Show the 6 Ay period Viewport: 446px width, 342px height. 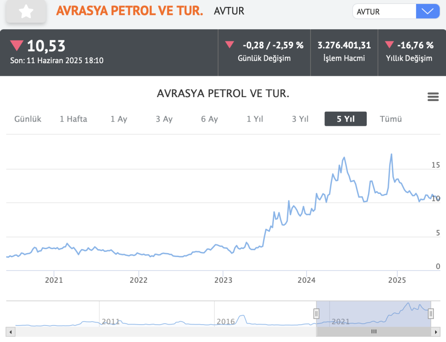(x=209, y=119)
